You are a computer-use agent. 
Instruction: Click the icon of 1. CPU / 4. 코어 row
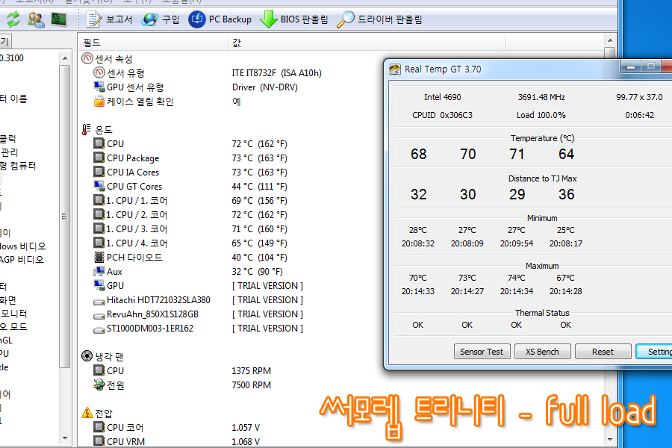99,243
